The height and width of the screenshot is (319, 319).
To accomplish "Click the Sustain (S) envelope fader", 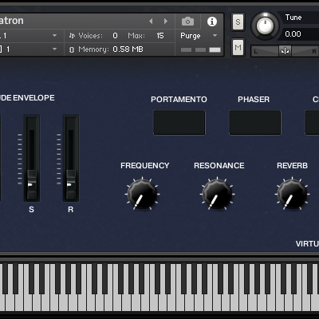I will pyautogui.click(x=32, y=184).
